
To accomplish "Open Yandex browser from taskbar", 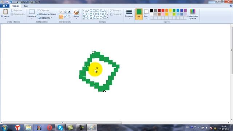I will 18,128.
